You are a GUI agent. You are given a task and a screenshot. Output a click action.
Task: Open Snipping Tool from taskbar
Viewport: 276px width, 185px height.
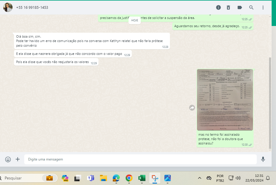(x=155, y=178)
